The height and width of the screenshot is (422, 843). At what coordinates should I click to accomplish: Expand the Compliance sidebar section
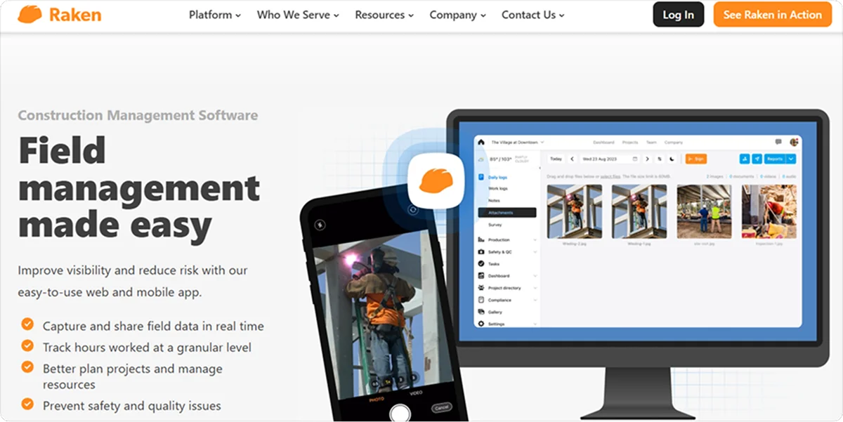507,300
